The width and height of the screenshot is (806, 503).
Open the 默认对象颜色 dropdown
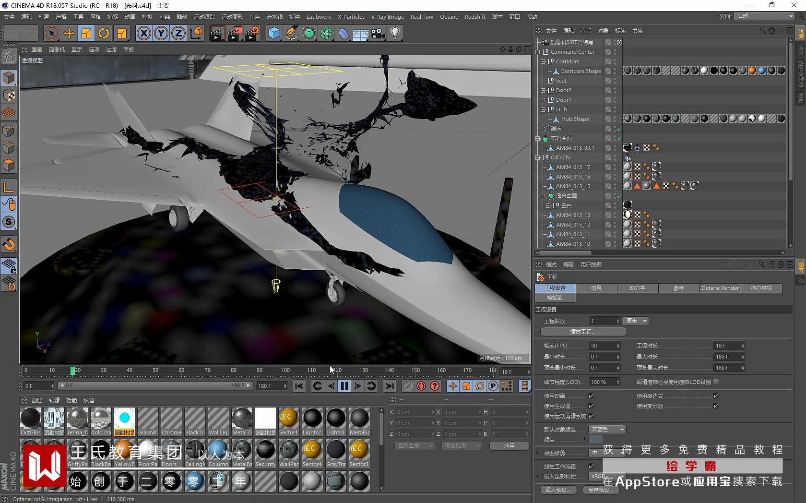click(x=608, y=430)
